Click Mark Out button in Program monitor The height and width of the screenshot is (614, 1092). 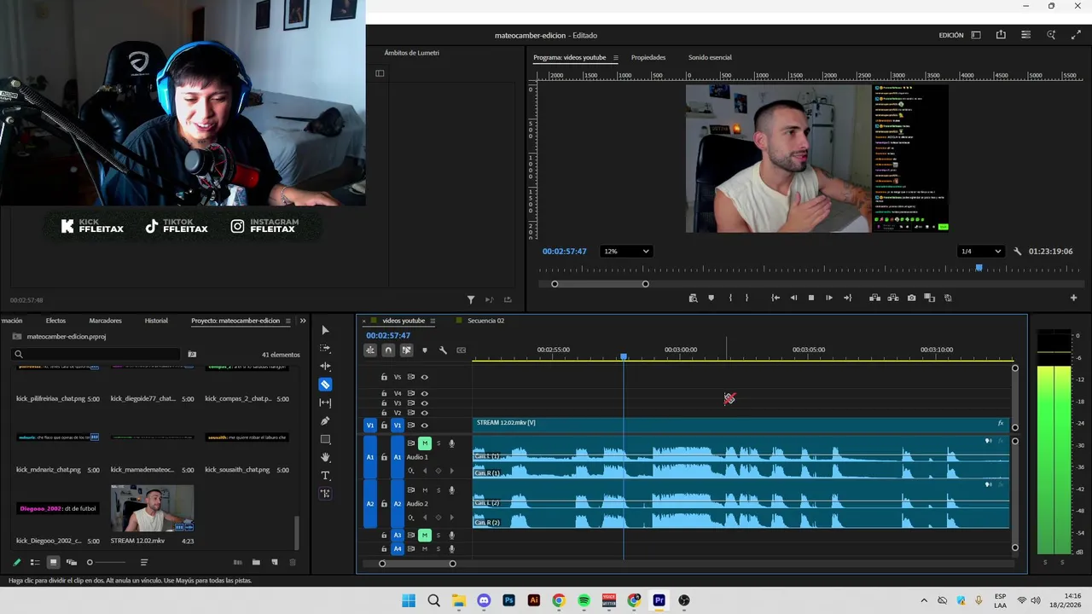(746, 298)
